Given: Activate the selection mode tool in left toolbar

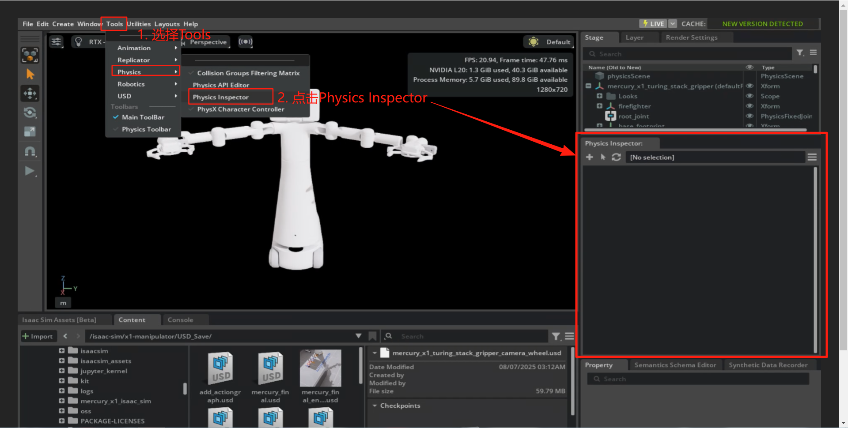Looking at the screenshot, I should (30, 55).
